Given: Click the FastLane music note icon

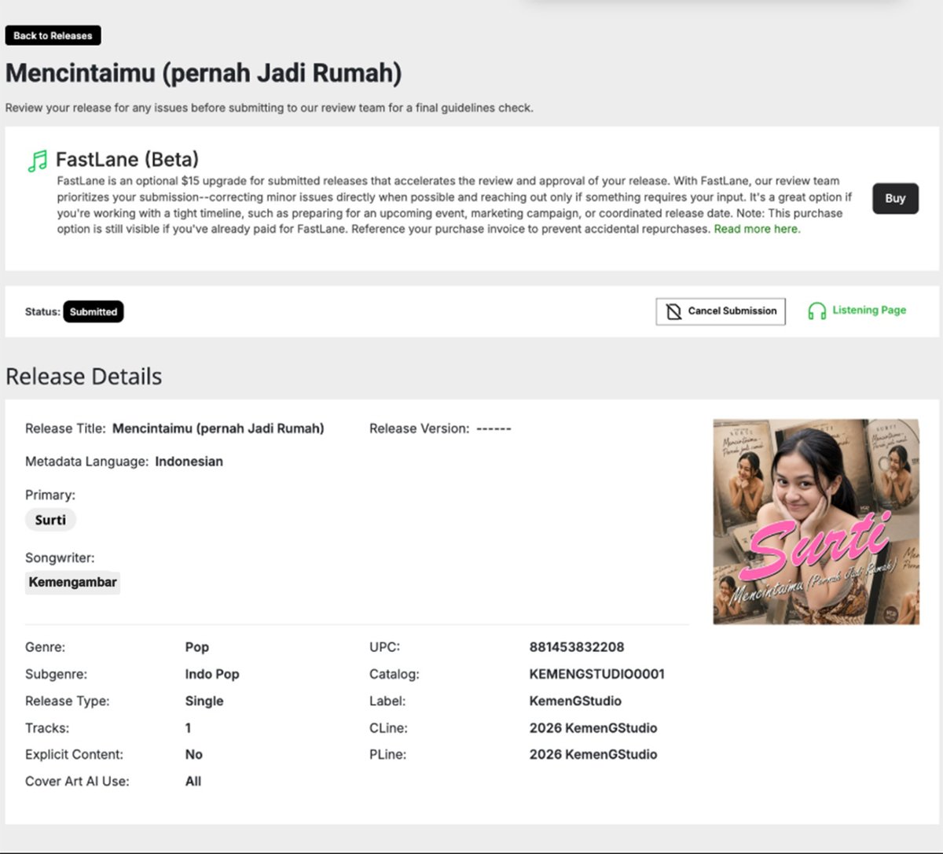Looking at the screenshot, I should [x=37, y=161].
